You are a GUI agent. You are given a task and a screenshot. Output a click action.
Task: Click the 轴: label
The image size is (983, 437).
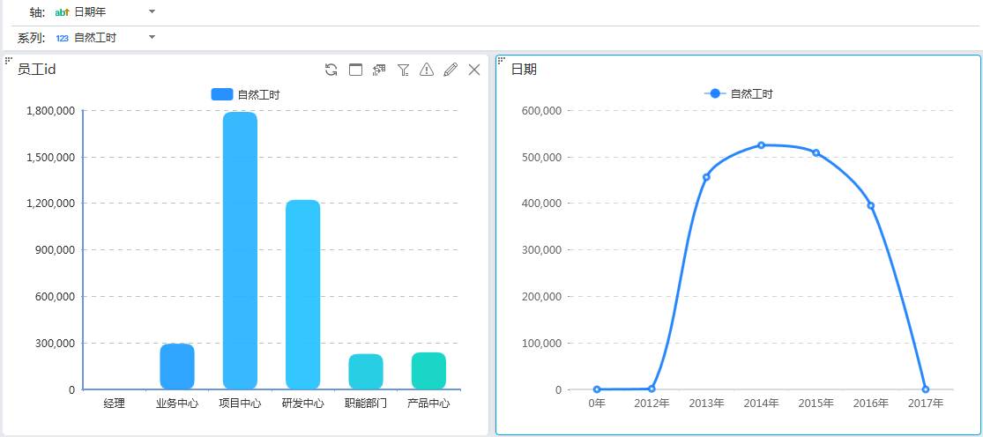38,12
